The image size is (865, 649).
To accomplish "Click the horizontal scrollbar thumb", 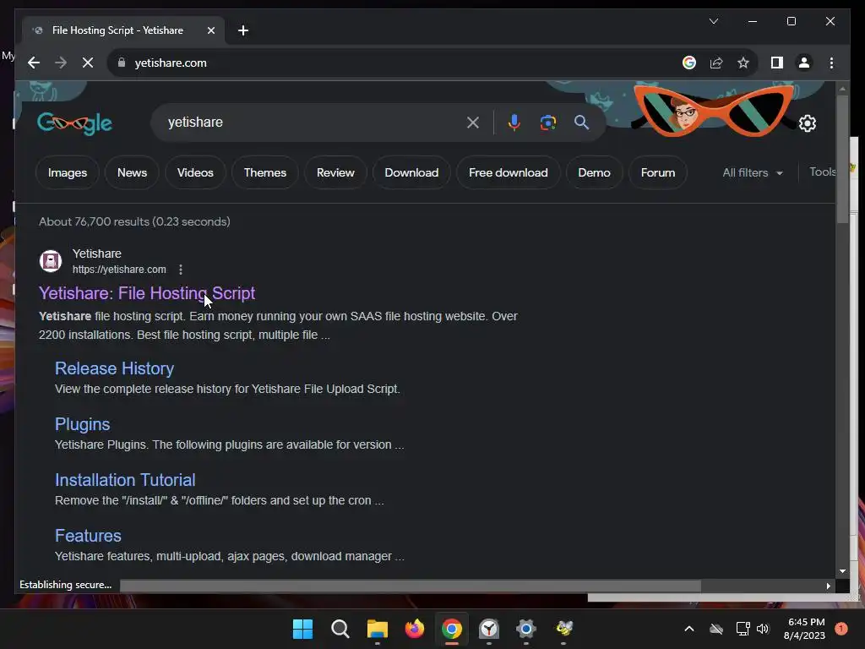I will 411,586.
